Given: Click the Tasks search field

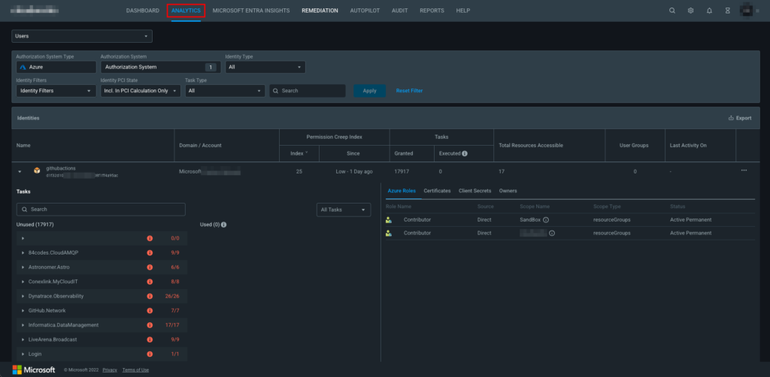Looking at the screenshot, I should click(101, 210).
